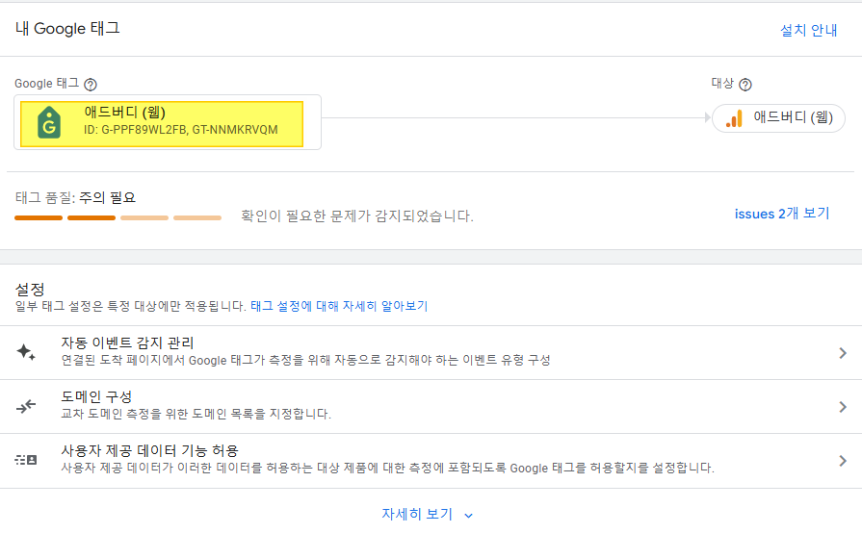Click 내 Google 태그 heading
This screenshot has width=862, height=533.
tap(67, 29)
